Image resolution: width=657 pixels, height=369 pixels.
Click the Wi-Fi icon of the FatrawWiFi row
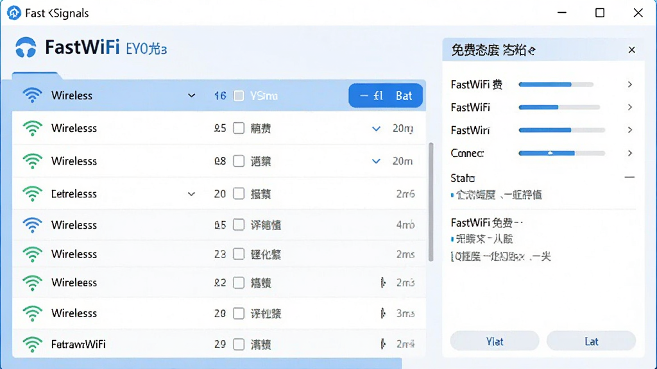click(x=32, y=344)
